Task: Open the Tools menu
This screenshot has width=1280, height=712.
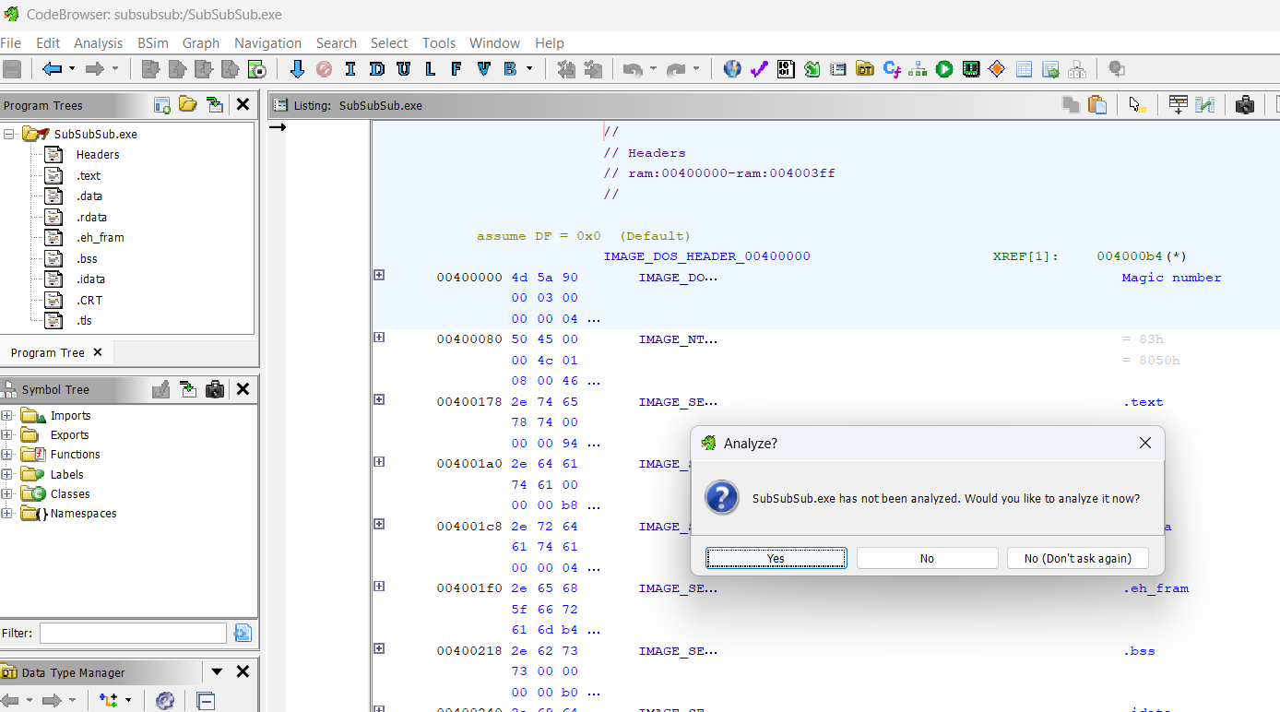Action: (439, 43)
